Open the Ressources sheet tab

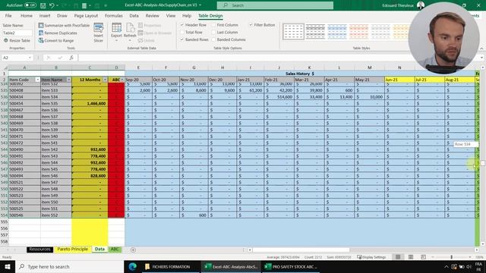39,249
